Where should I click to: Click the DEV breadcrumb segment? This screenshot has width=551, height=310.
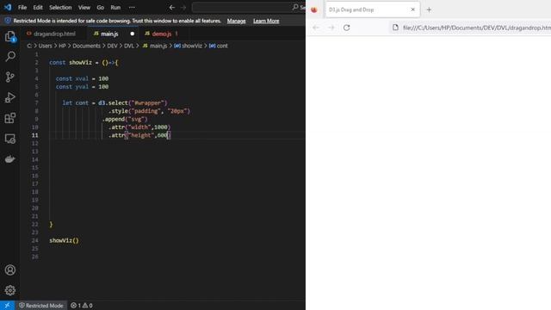112,46
